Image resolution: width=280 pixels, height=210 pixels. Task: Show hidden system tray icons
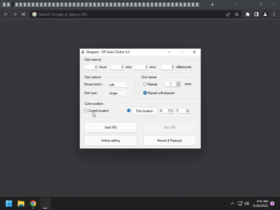coord(232,203)
